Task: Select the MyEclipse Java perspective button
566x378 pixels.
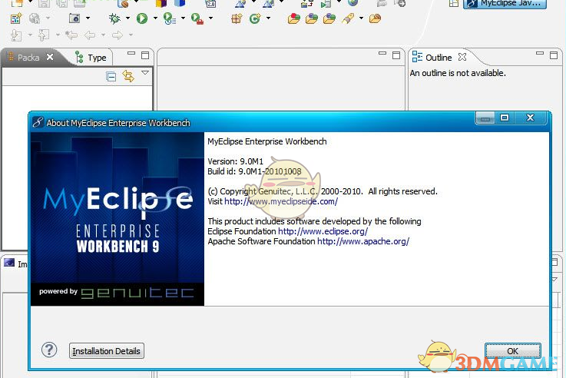Action: pyautogui.click(x=505, y=4)
